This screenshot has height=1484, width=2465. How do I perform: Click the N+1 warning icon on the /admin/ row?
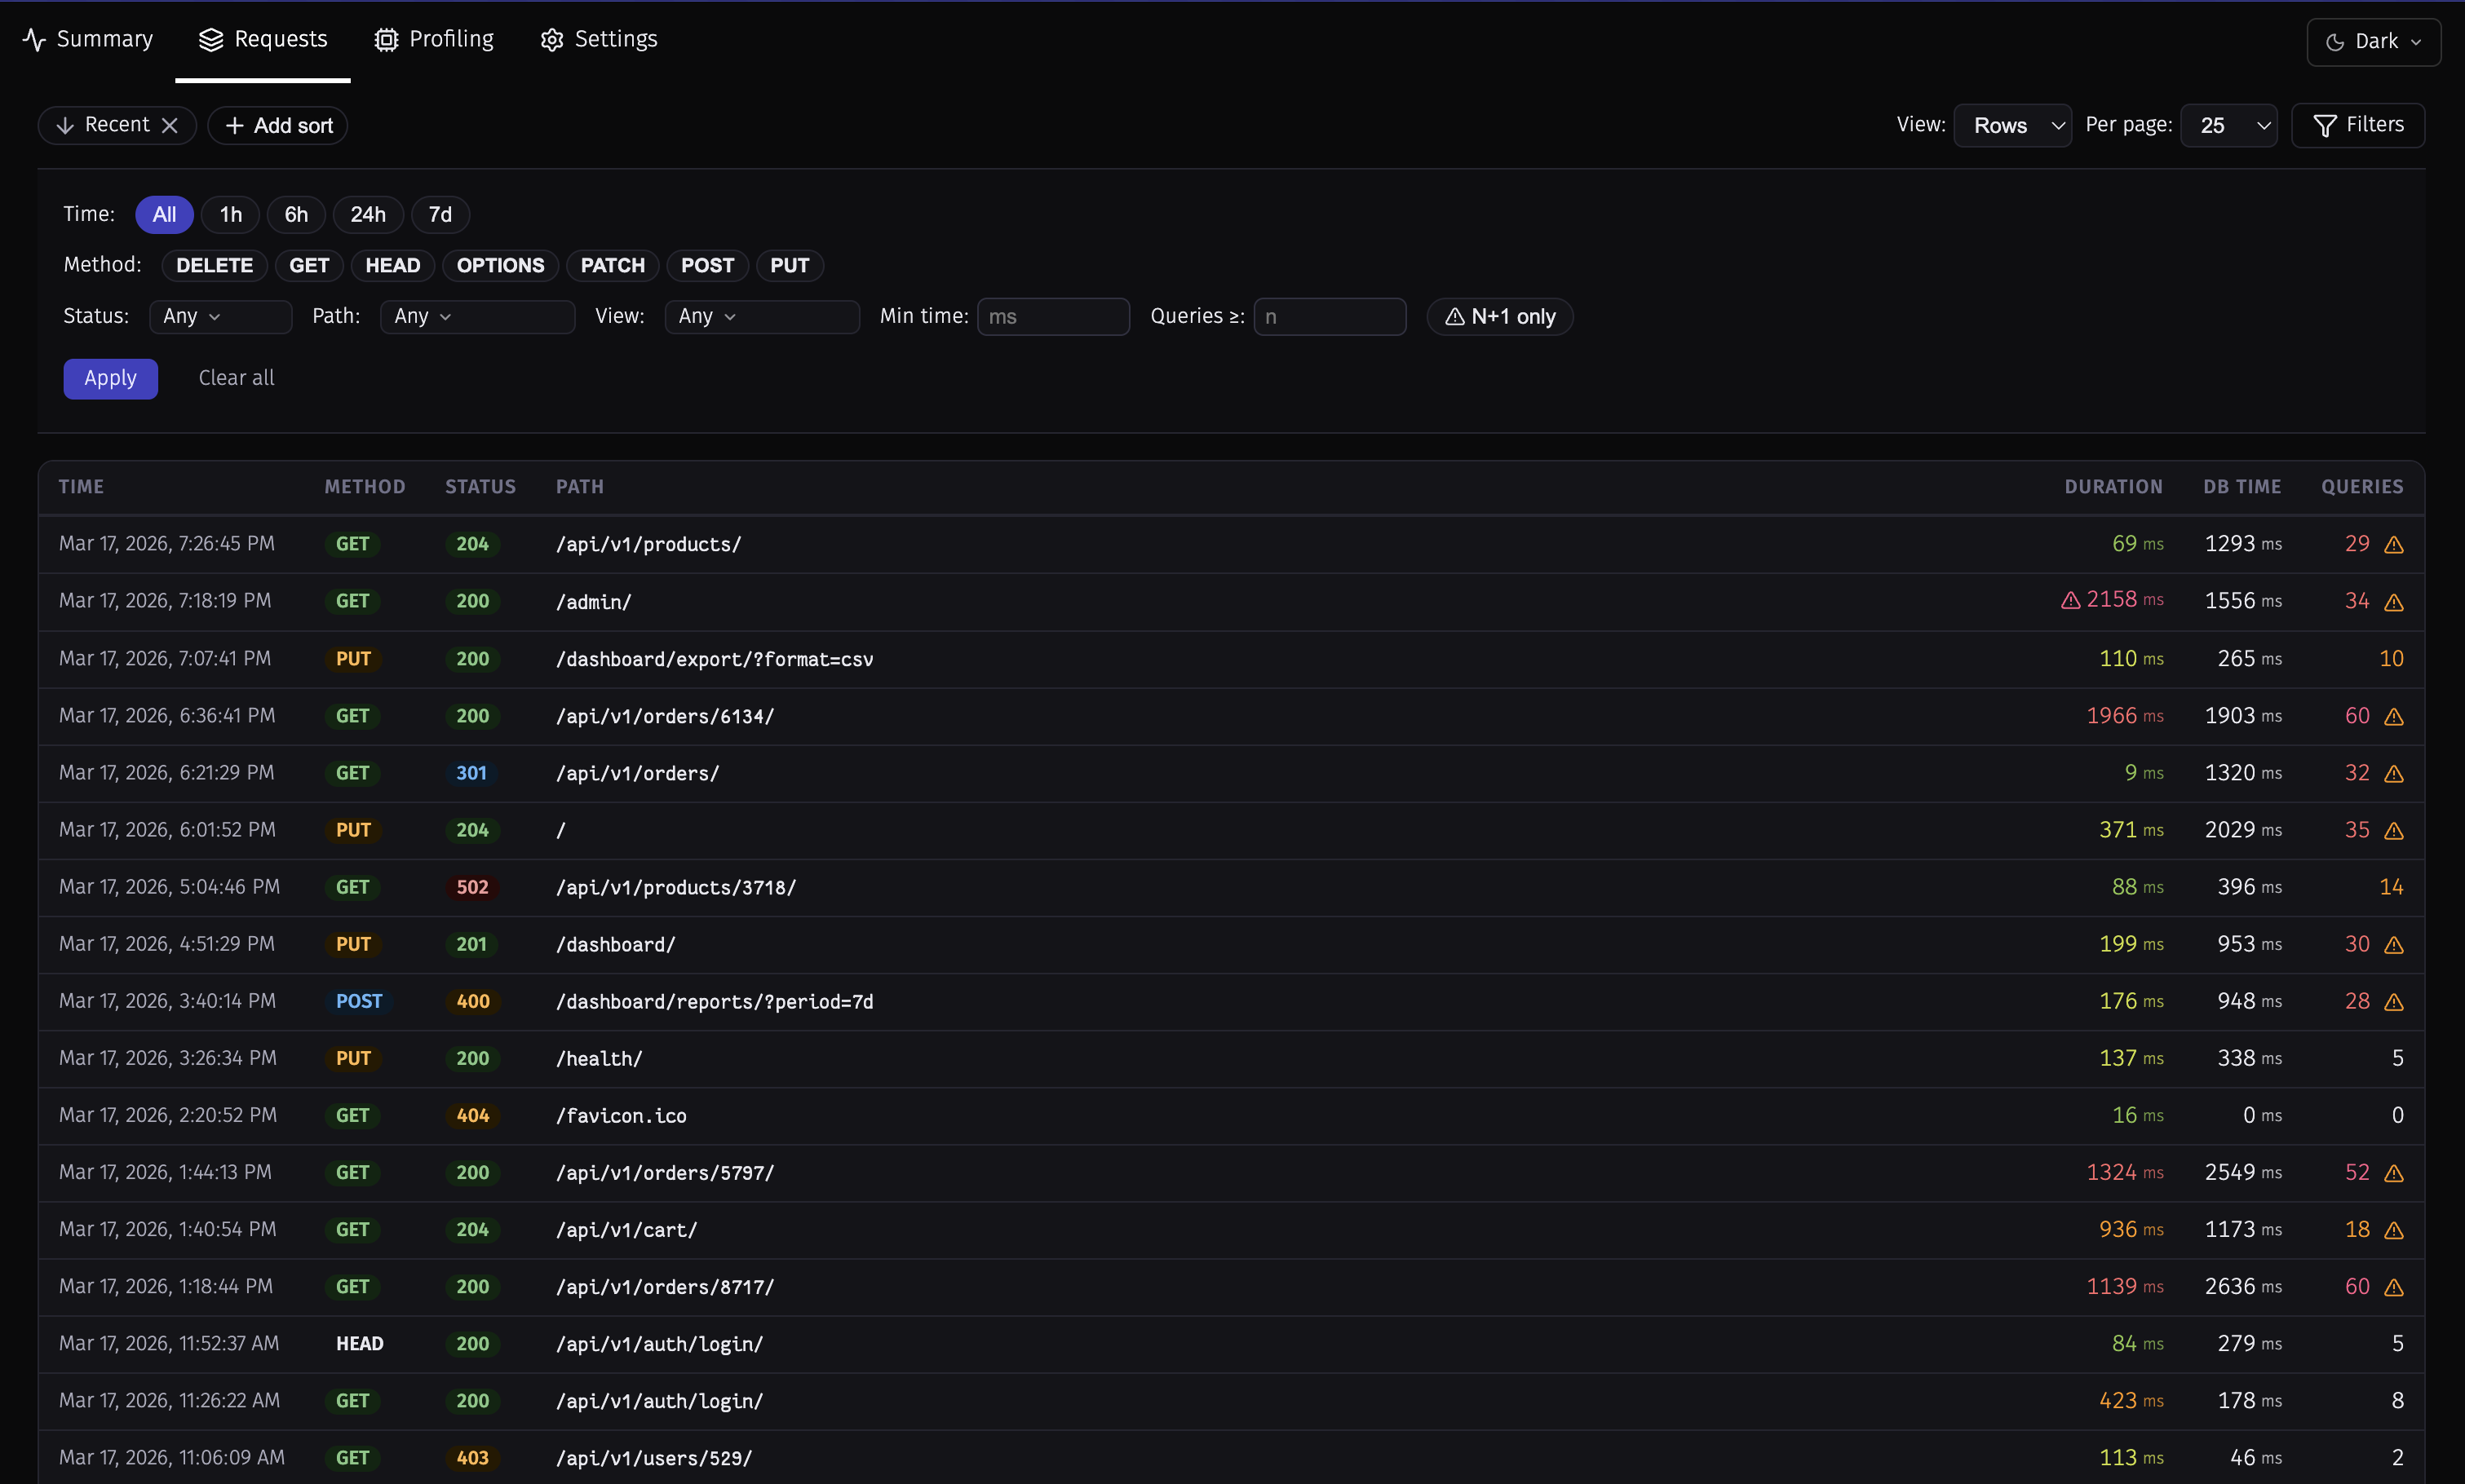tap(2394, 601)
